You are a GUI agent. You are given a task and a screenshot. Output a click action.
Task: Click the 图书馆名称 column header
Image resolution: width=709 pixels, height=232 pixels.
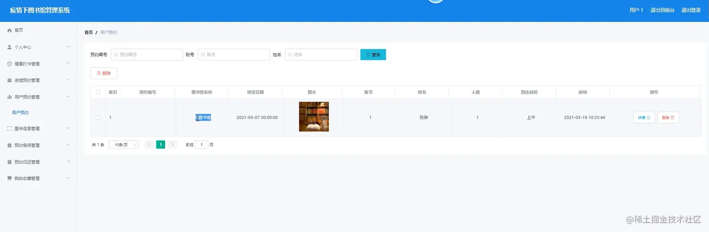(202, 92)
